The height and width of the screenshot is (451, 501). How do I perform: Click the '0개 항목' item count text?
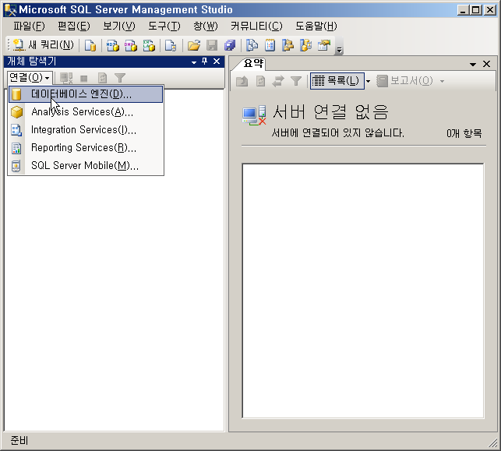(464, 133)
